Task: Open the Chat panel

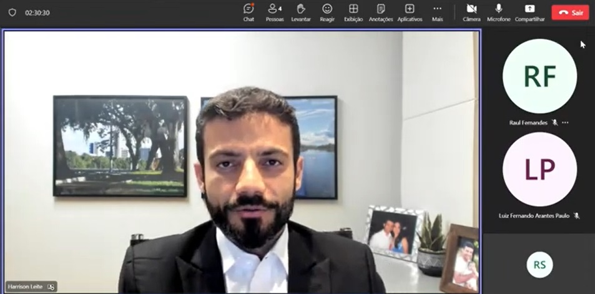Action: pyautogui.click(x=248, y=12)
